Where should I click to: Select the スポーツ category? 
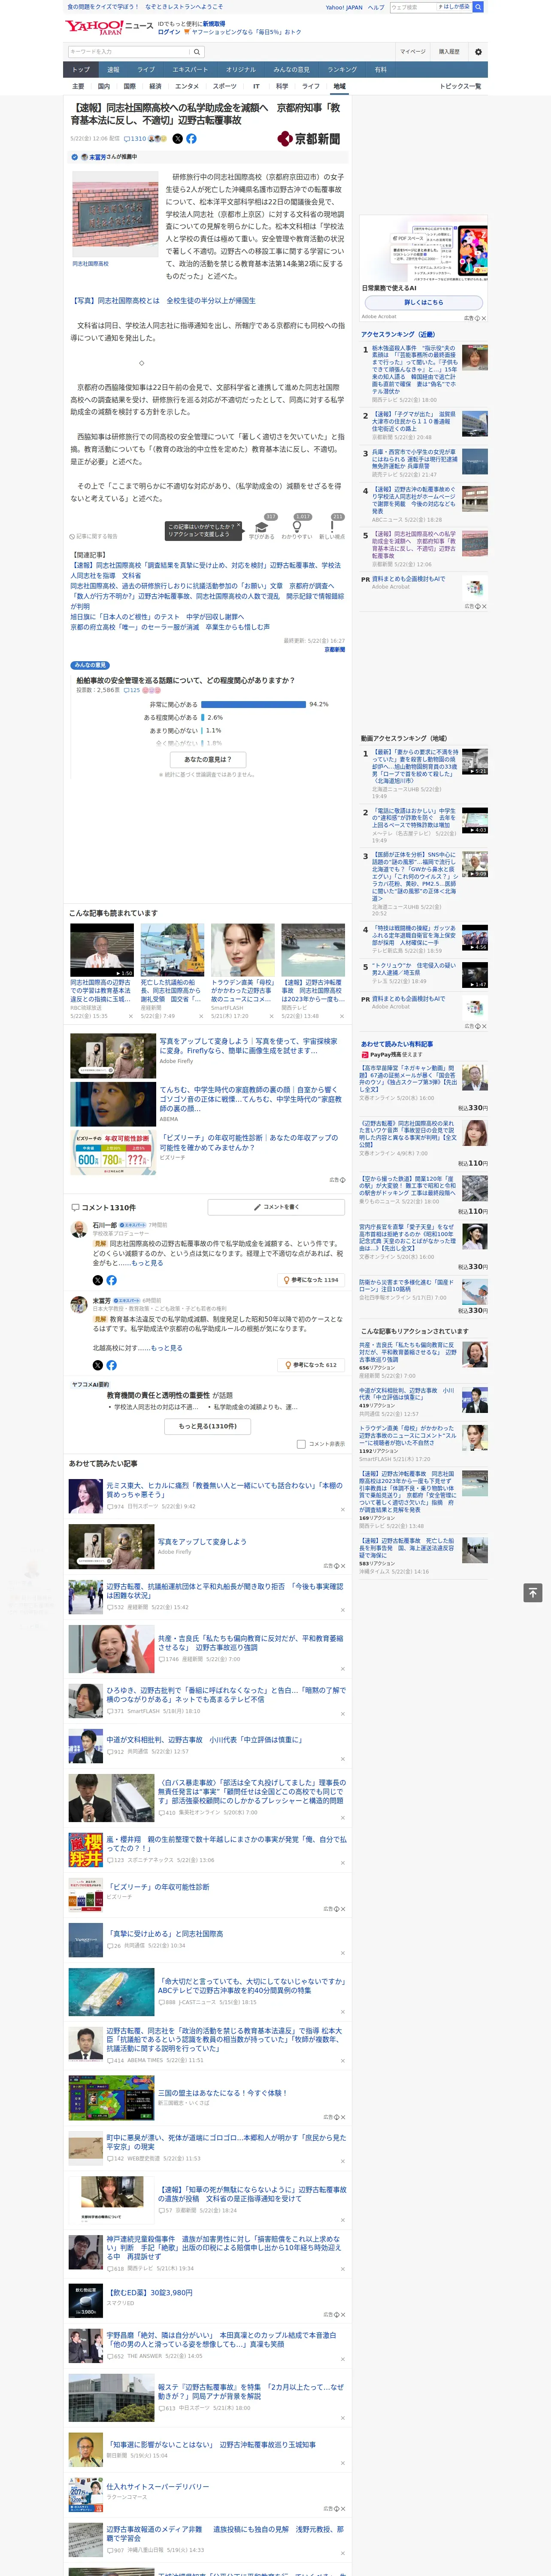(x=225, y=87)
